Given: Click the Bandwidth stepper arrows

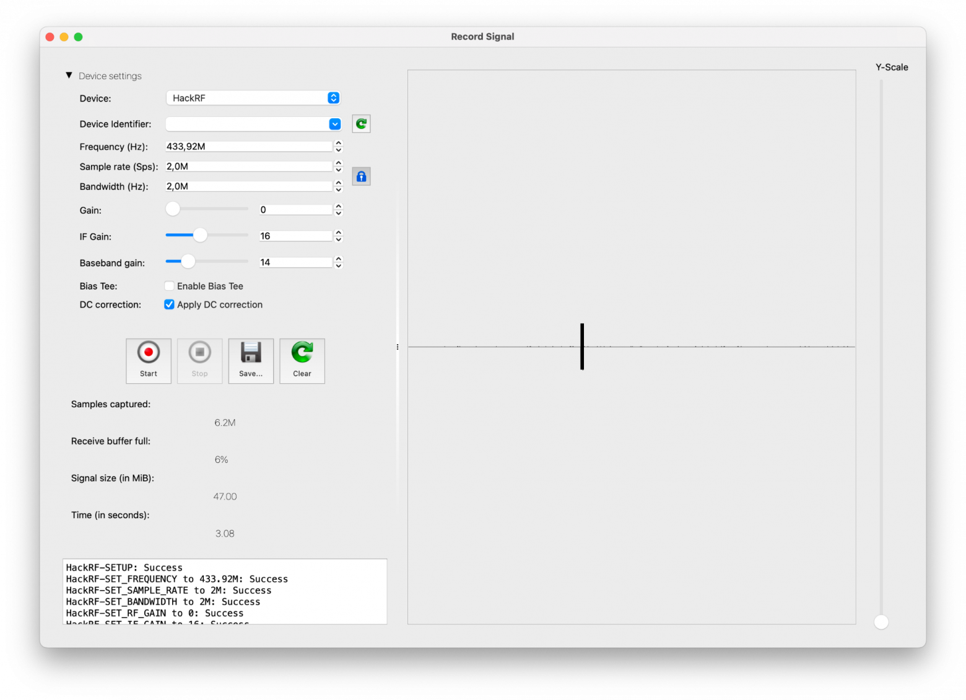Looking at the screenshot, I should [338, 186].
